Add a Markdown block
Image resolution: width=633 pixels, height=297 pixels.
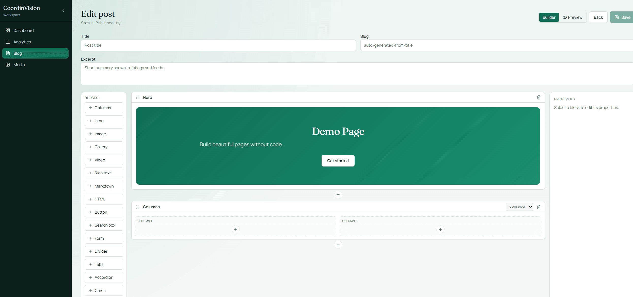(104, 186)
